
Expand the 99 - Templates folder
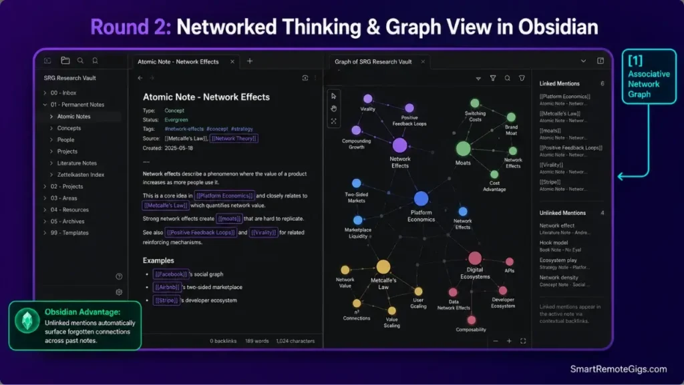tap(45, 233)
